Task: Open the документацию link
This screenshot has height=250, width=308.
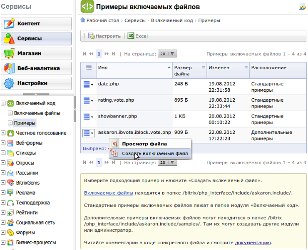Action: point(253,242)
